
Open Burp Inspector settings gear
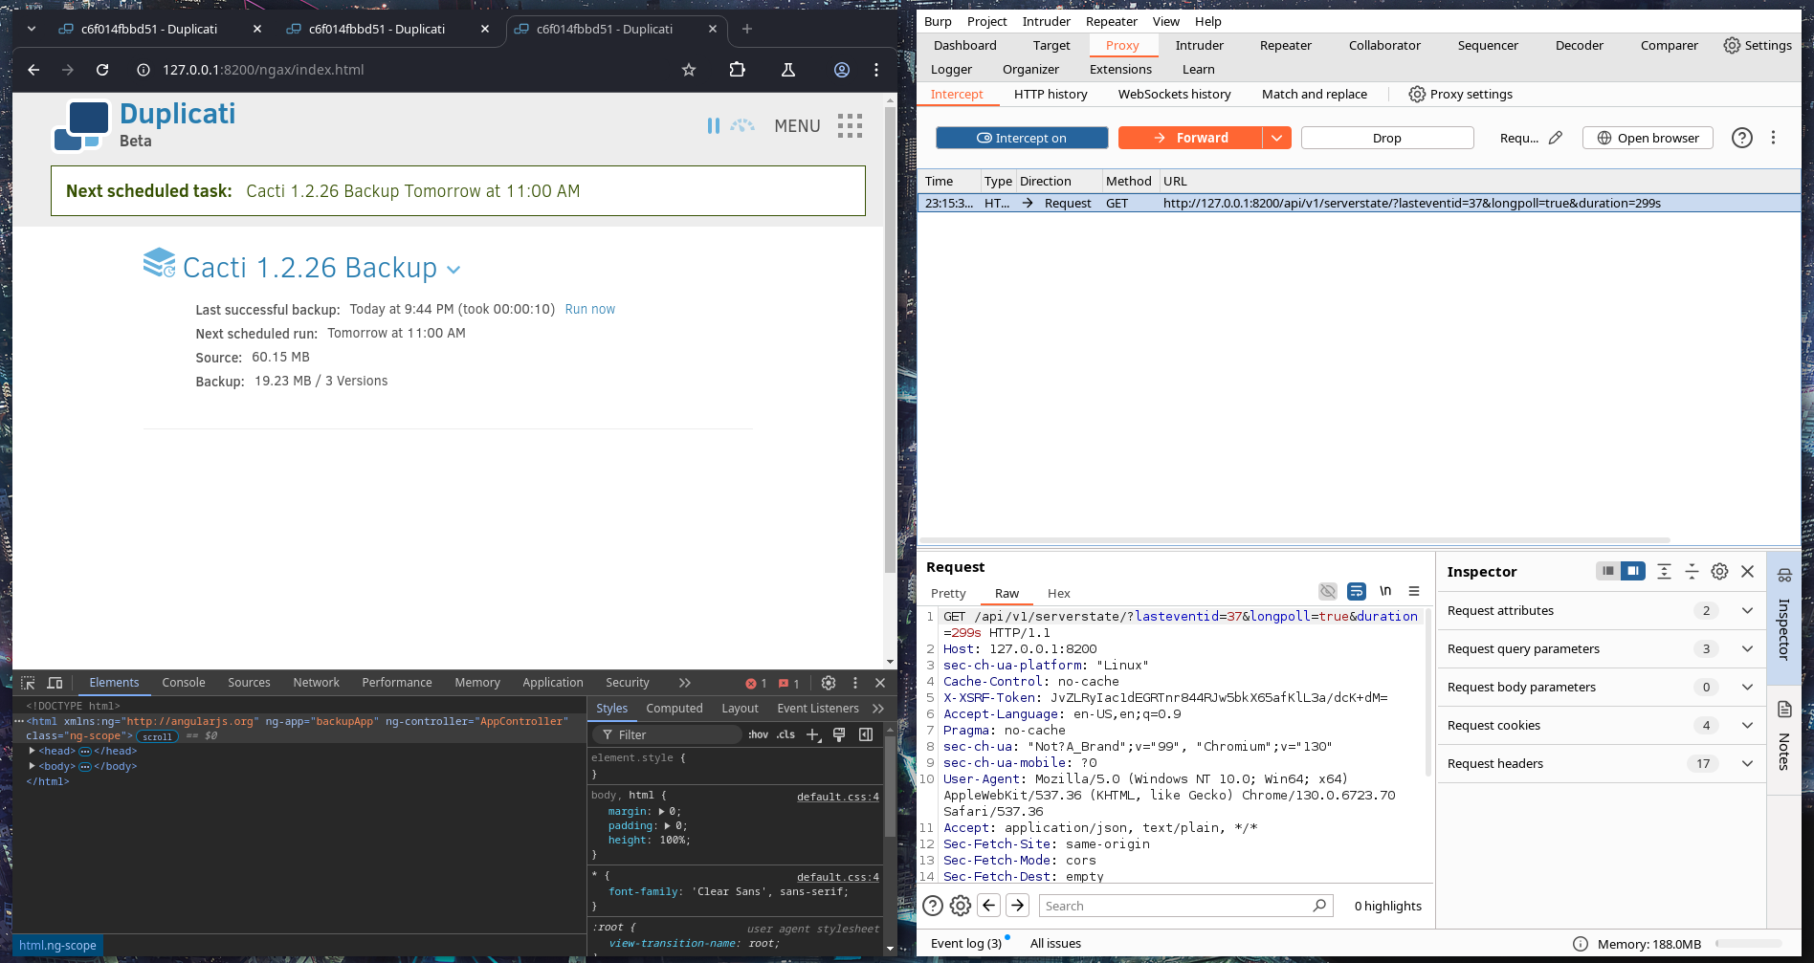(1719, 571)
